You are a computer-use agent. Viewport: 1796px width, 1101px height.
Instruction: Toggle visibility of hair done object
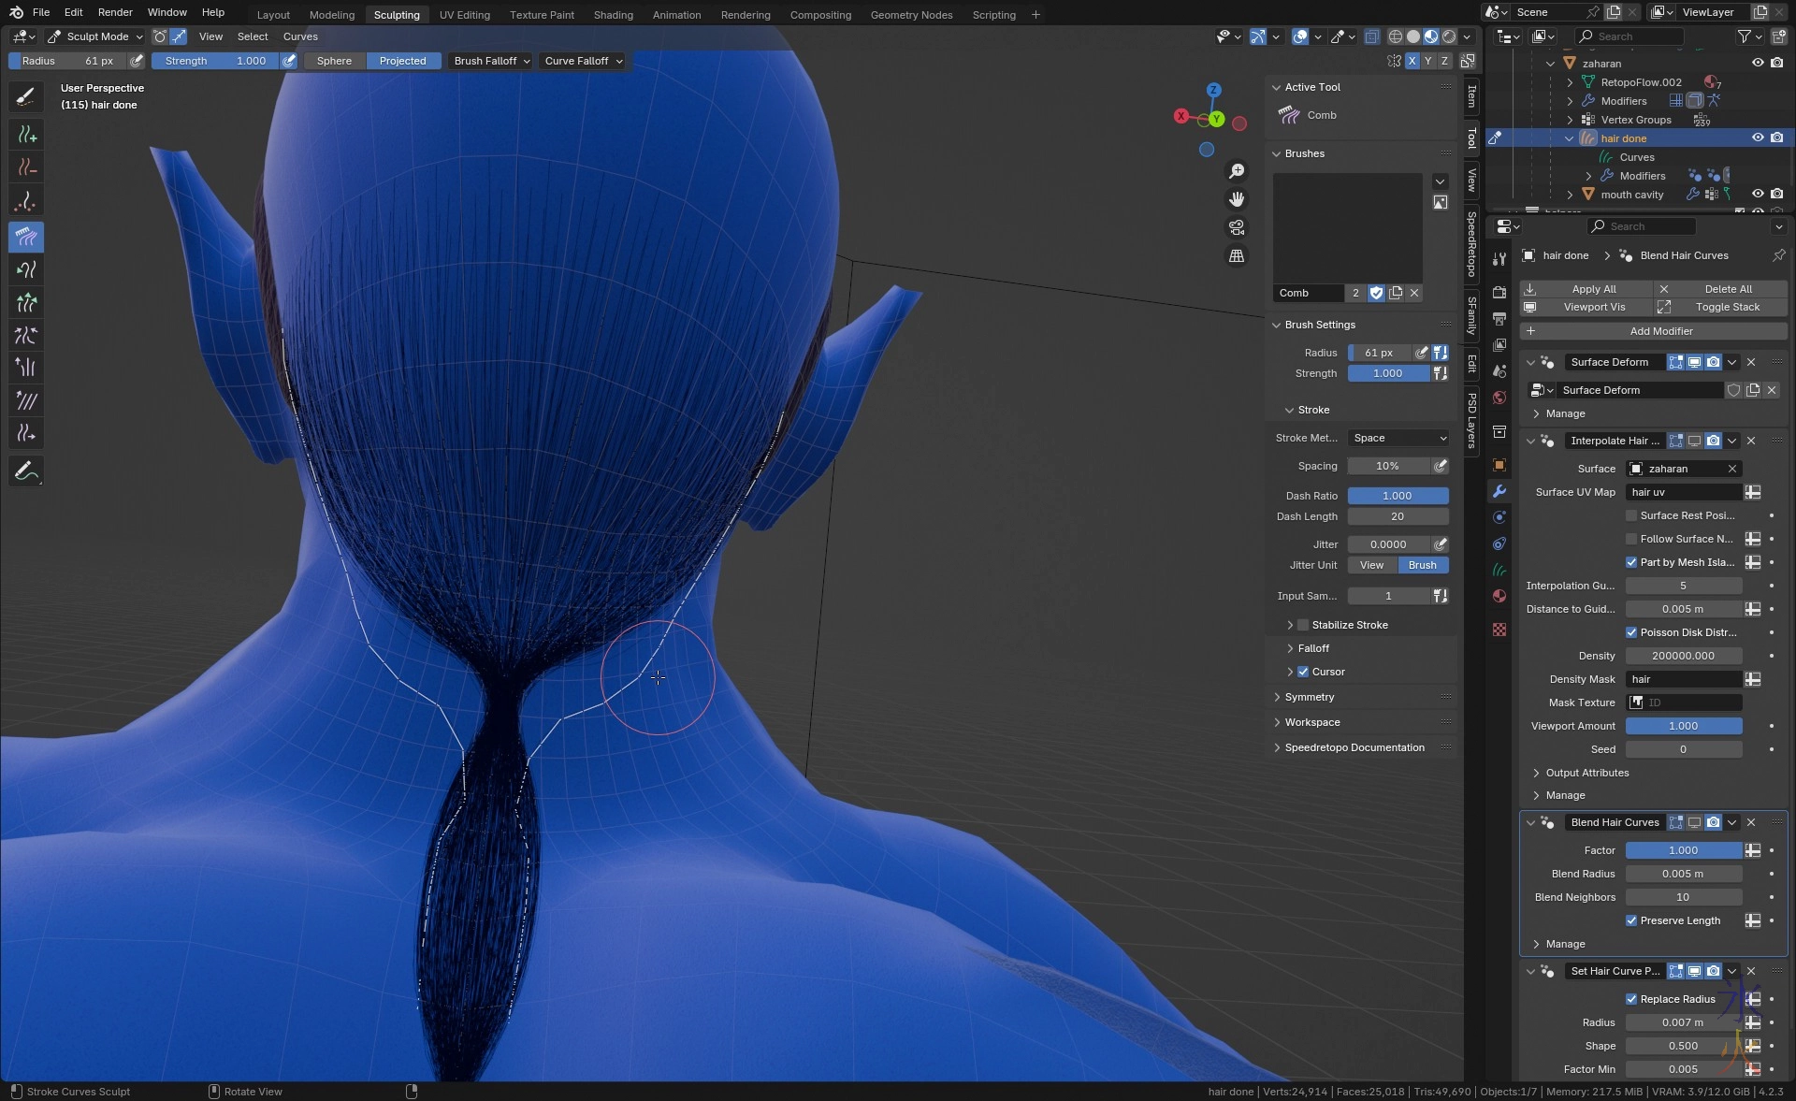click(1758, 138)
